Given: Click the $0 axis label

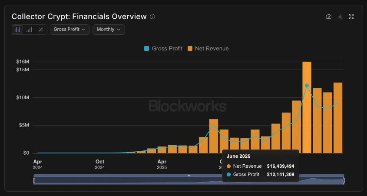Looking at the screenshot, I should 26,153.
